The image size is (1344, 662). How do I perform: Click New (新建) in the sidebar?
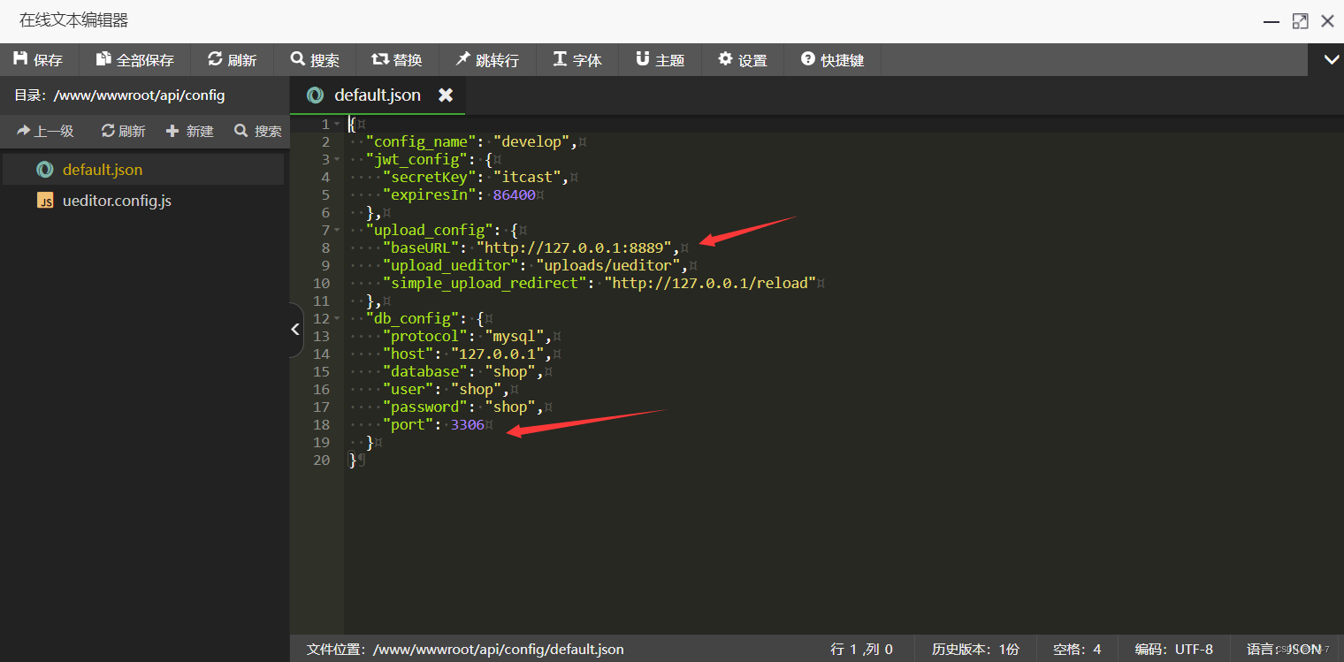[x=190, y=131]
